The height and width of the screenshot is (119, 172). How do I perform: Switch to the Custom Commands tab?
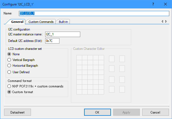pos(41,22)
